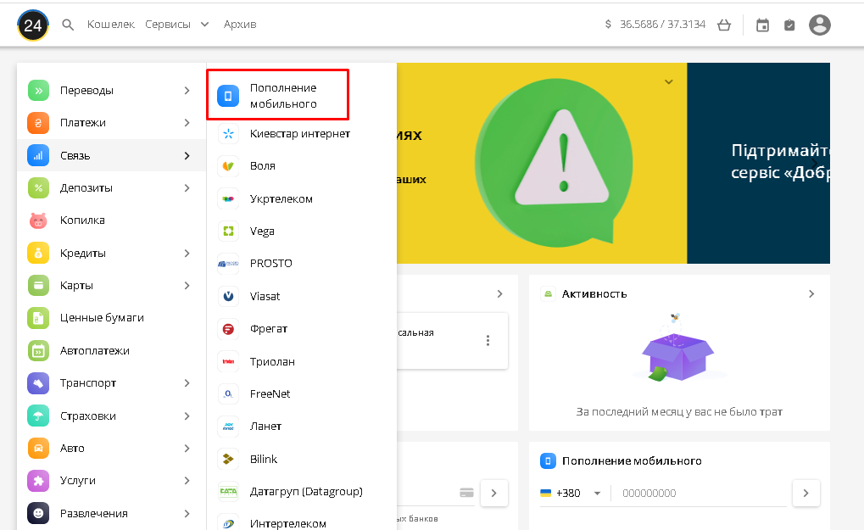Click the Privat24 logo icon
Screen dimensions: 864x530
[x=32, y=25]
